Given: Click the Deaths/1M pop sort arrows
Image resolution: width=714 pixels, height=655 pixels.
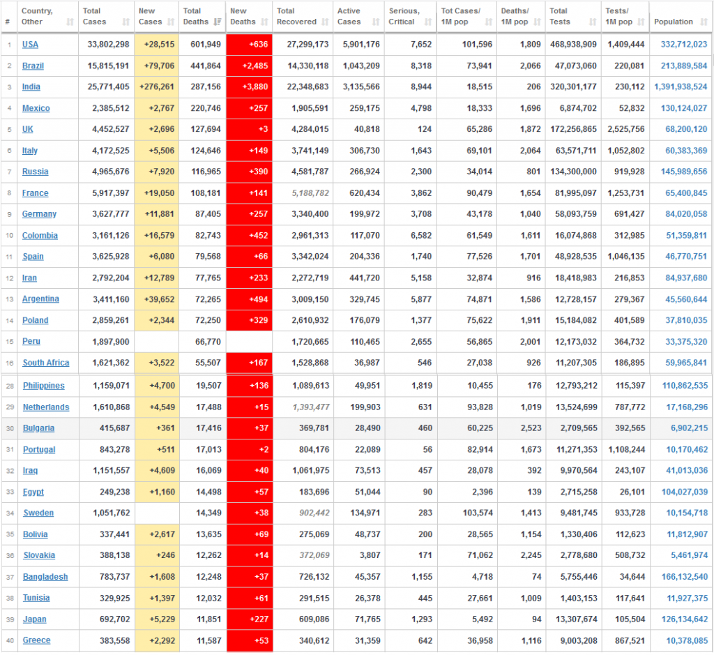Looking at the screenshot, I should (537, 22).
